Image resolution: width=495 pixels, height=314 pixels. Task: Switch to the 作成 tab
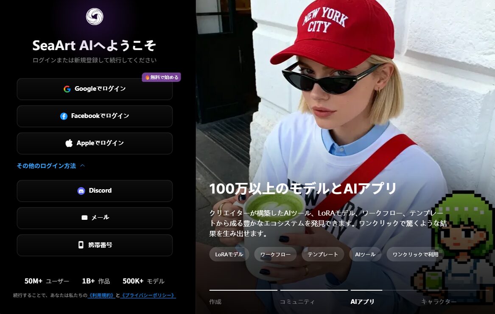pyautogui.click(x=215, y=302)
